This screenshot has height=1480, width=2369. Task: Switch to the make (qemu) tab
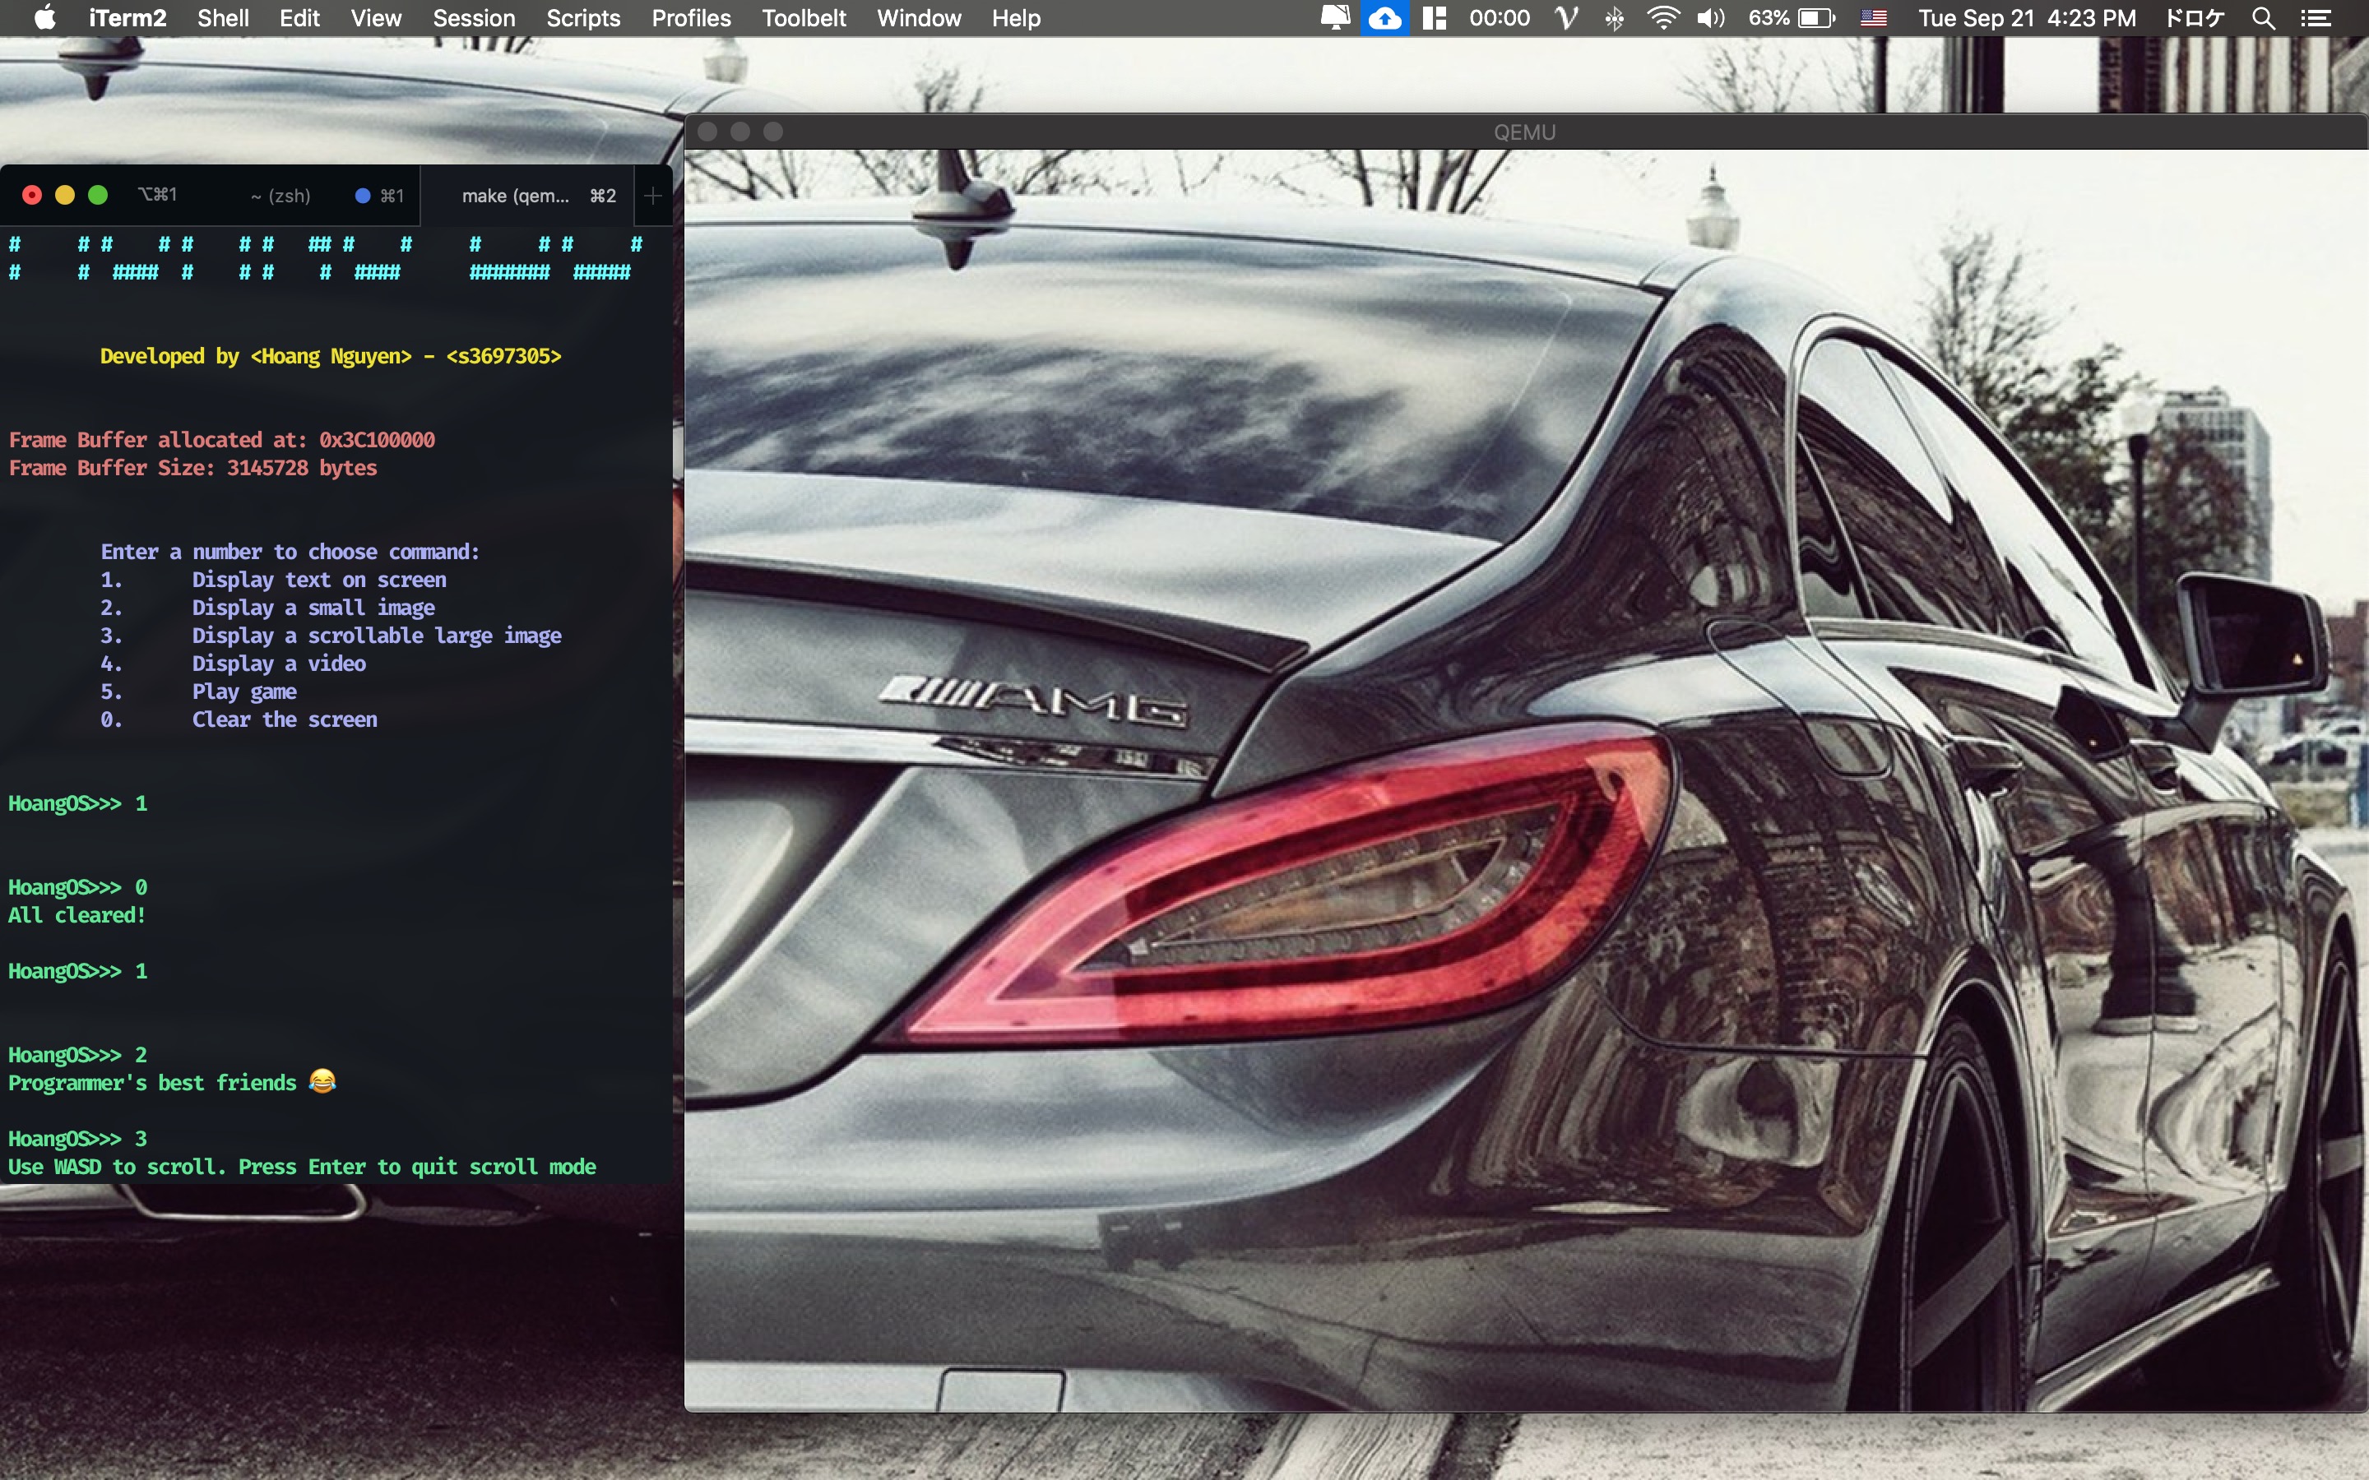click(516, 196)
